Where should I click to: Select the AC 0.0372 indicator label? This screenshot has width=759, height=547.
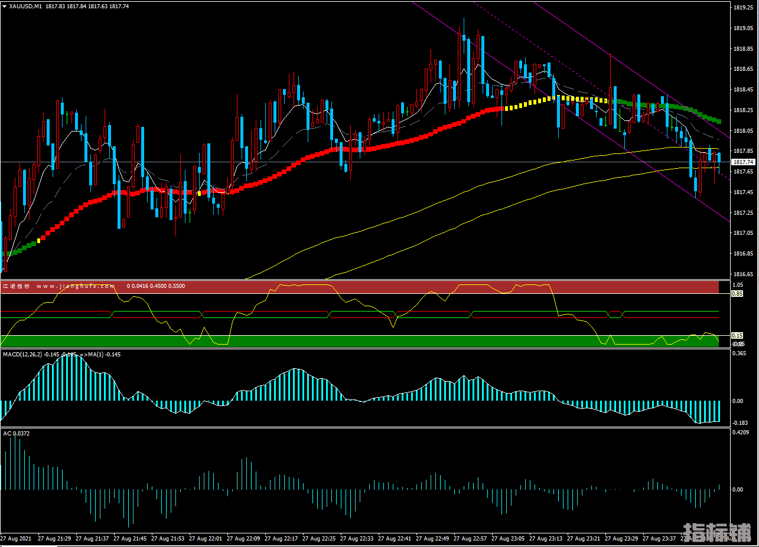tap(17, 434)
